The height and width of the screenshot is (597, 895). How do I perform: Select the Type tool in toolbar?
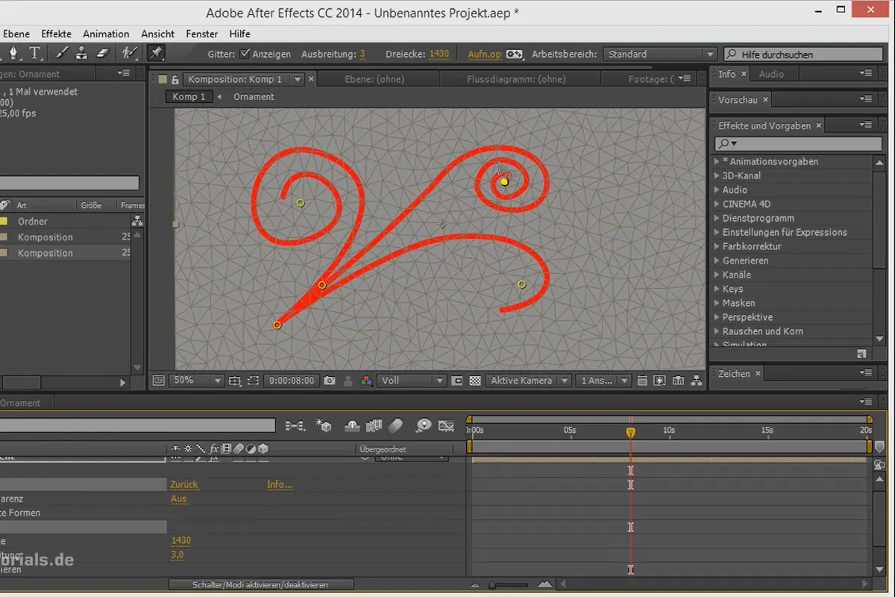(x=35, y=53)
